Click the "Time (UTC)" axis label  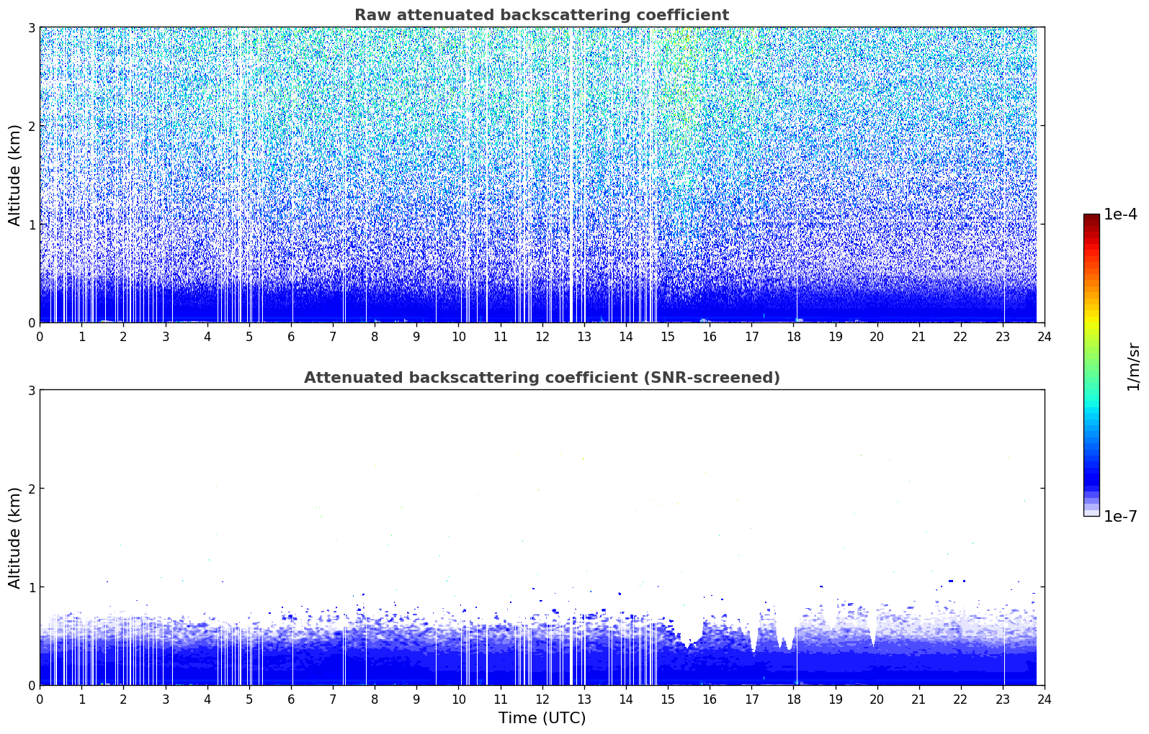pos(542,718)
